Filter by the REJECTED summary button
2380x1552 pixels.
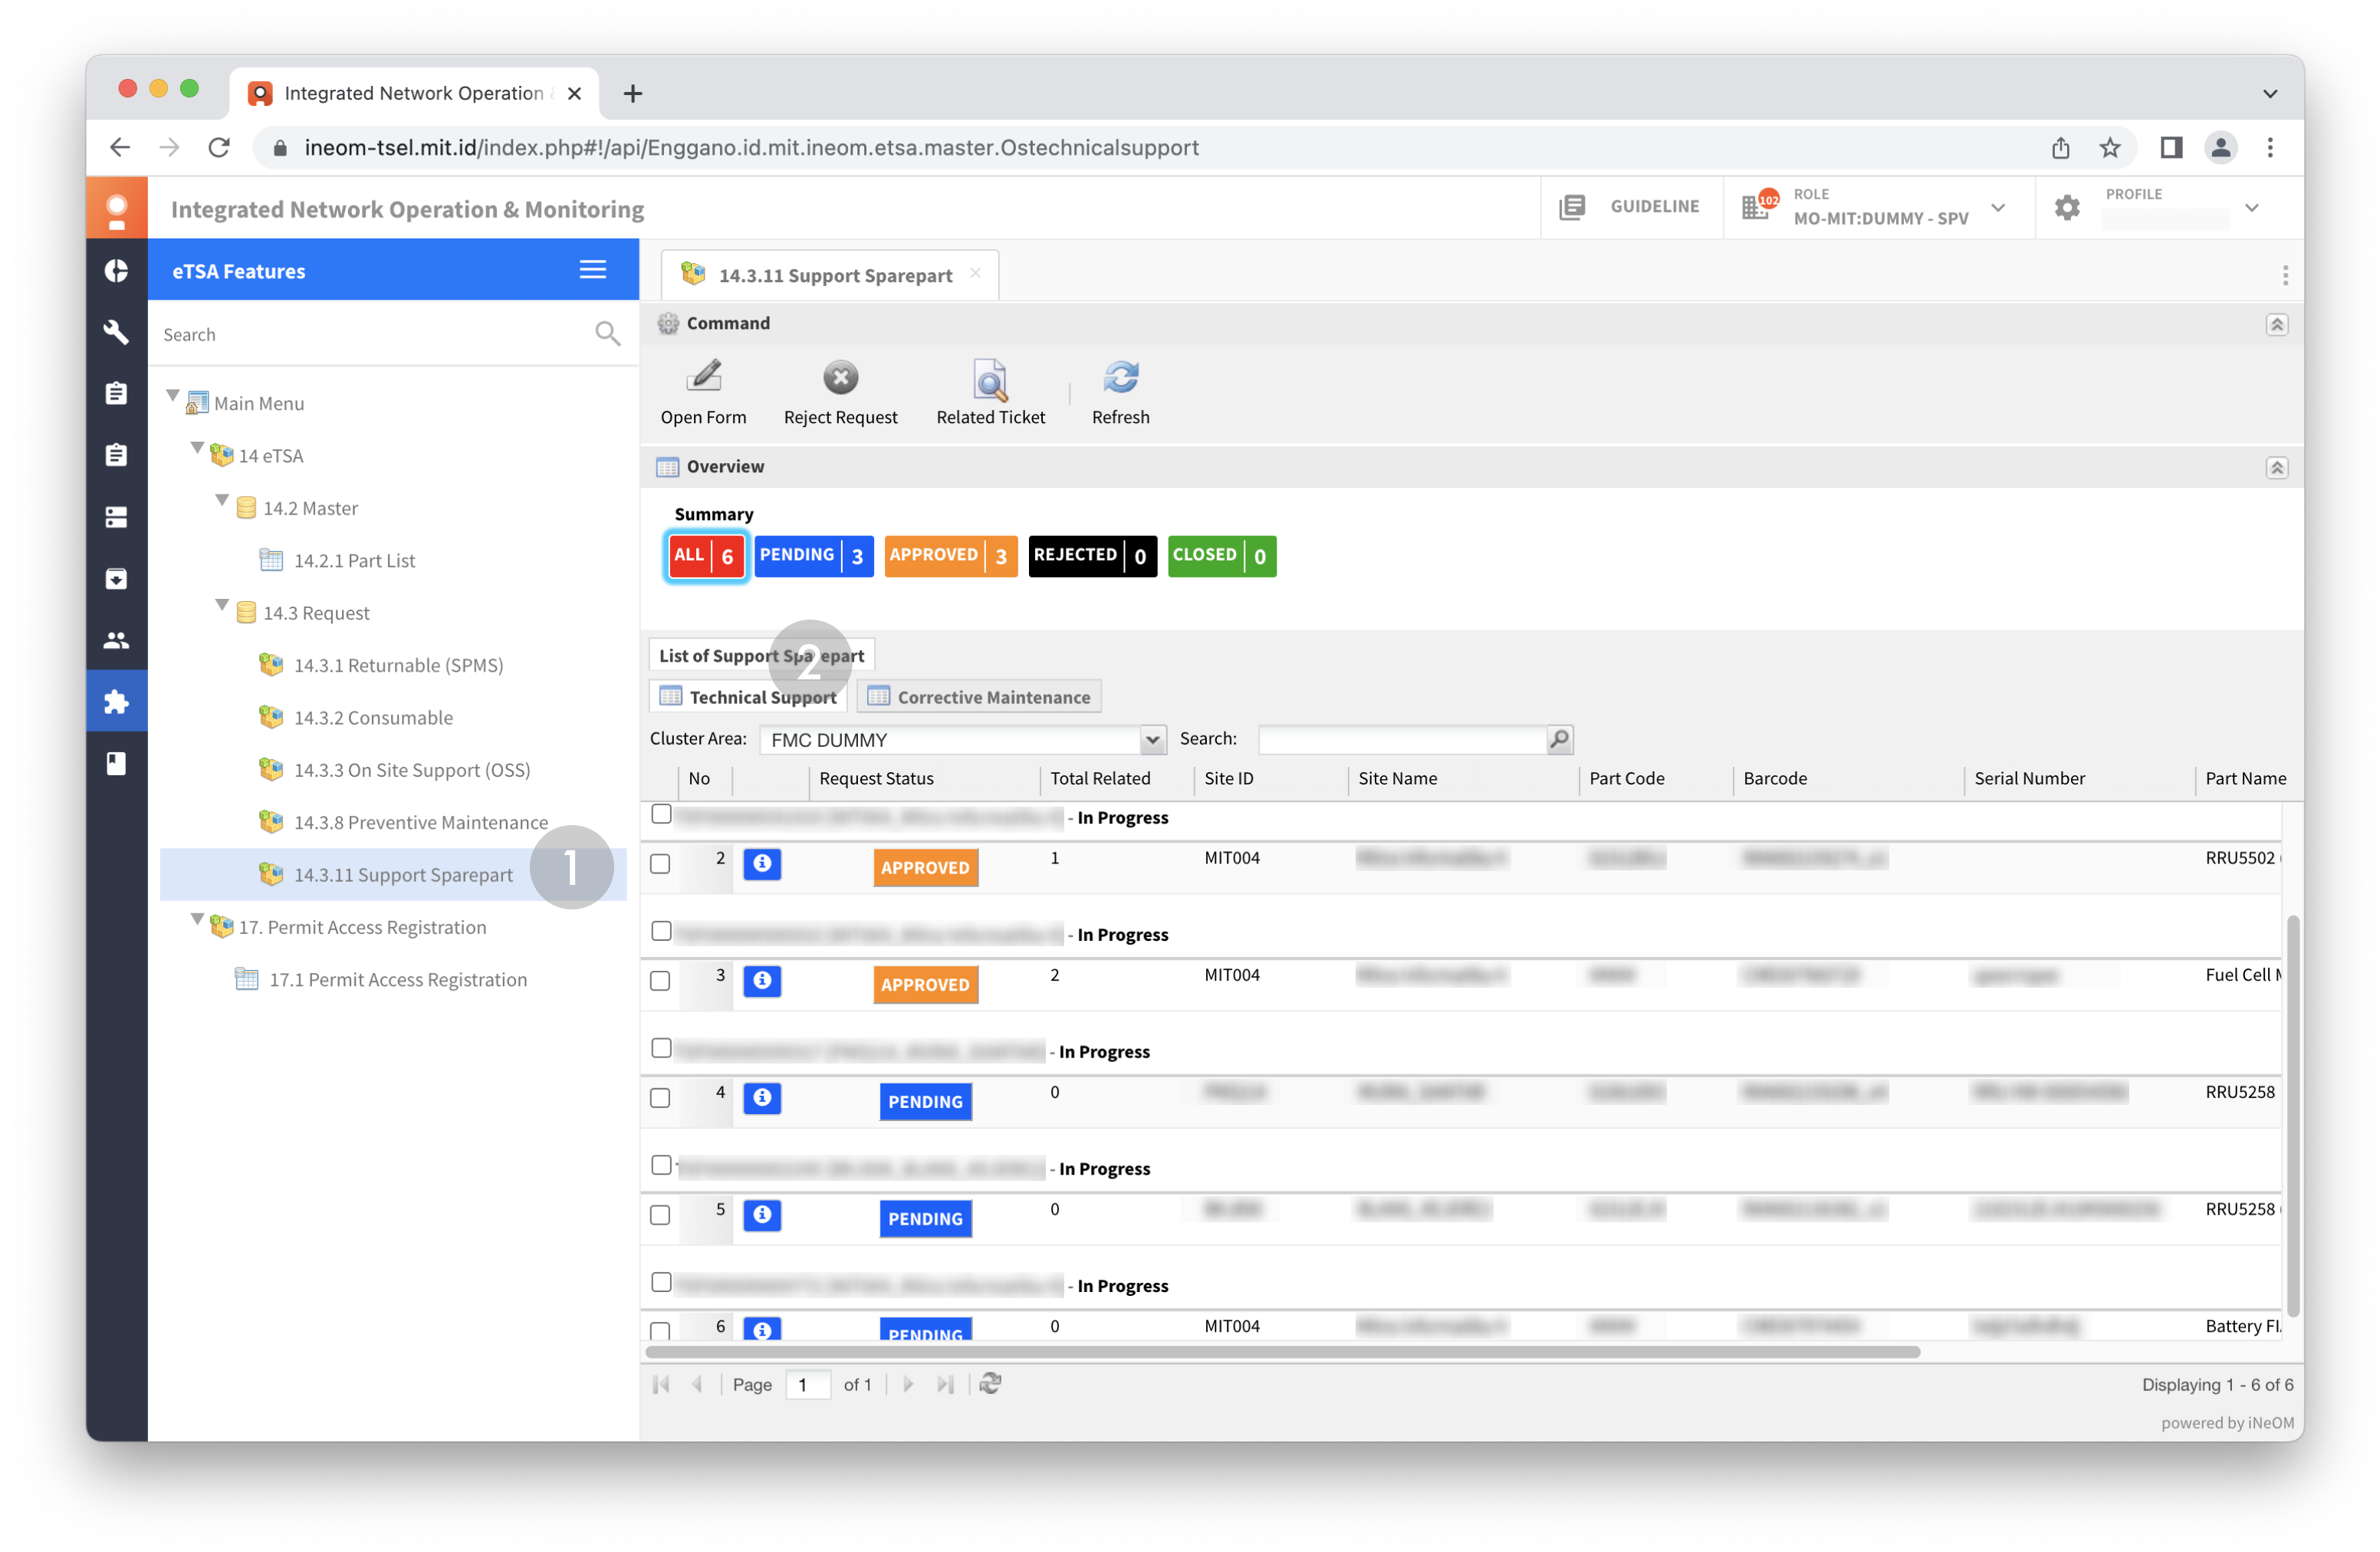[x=1092, y=556]
